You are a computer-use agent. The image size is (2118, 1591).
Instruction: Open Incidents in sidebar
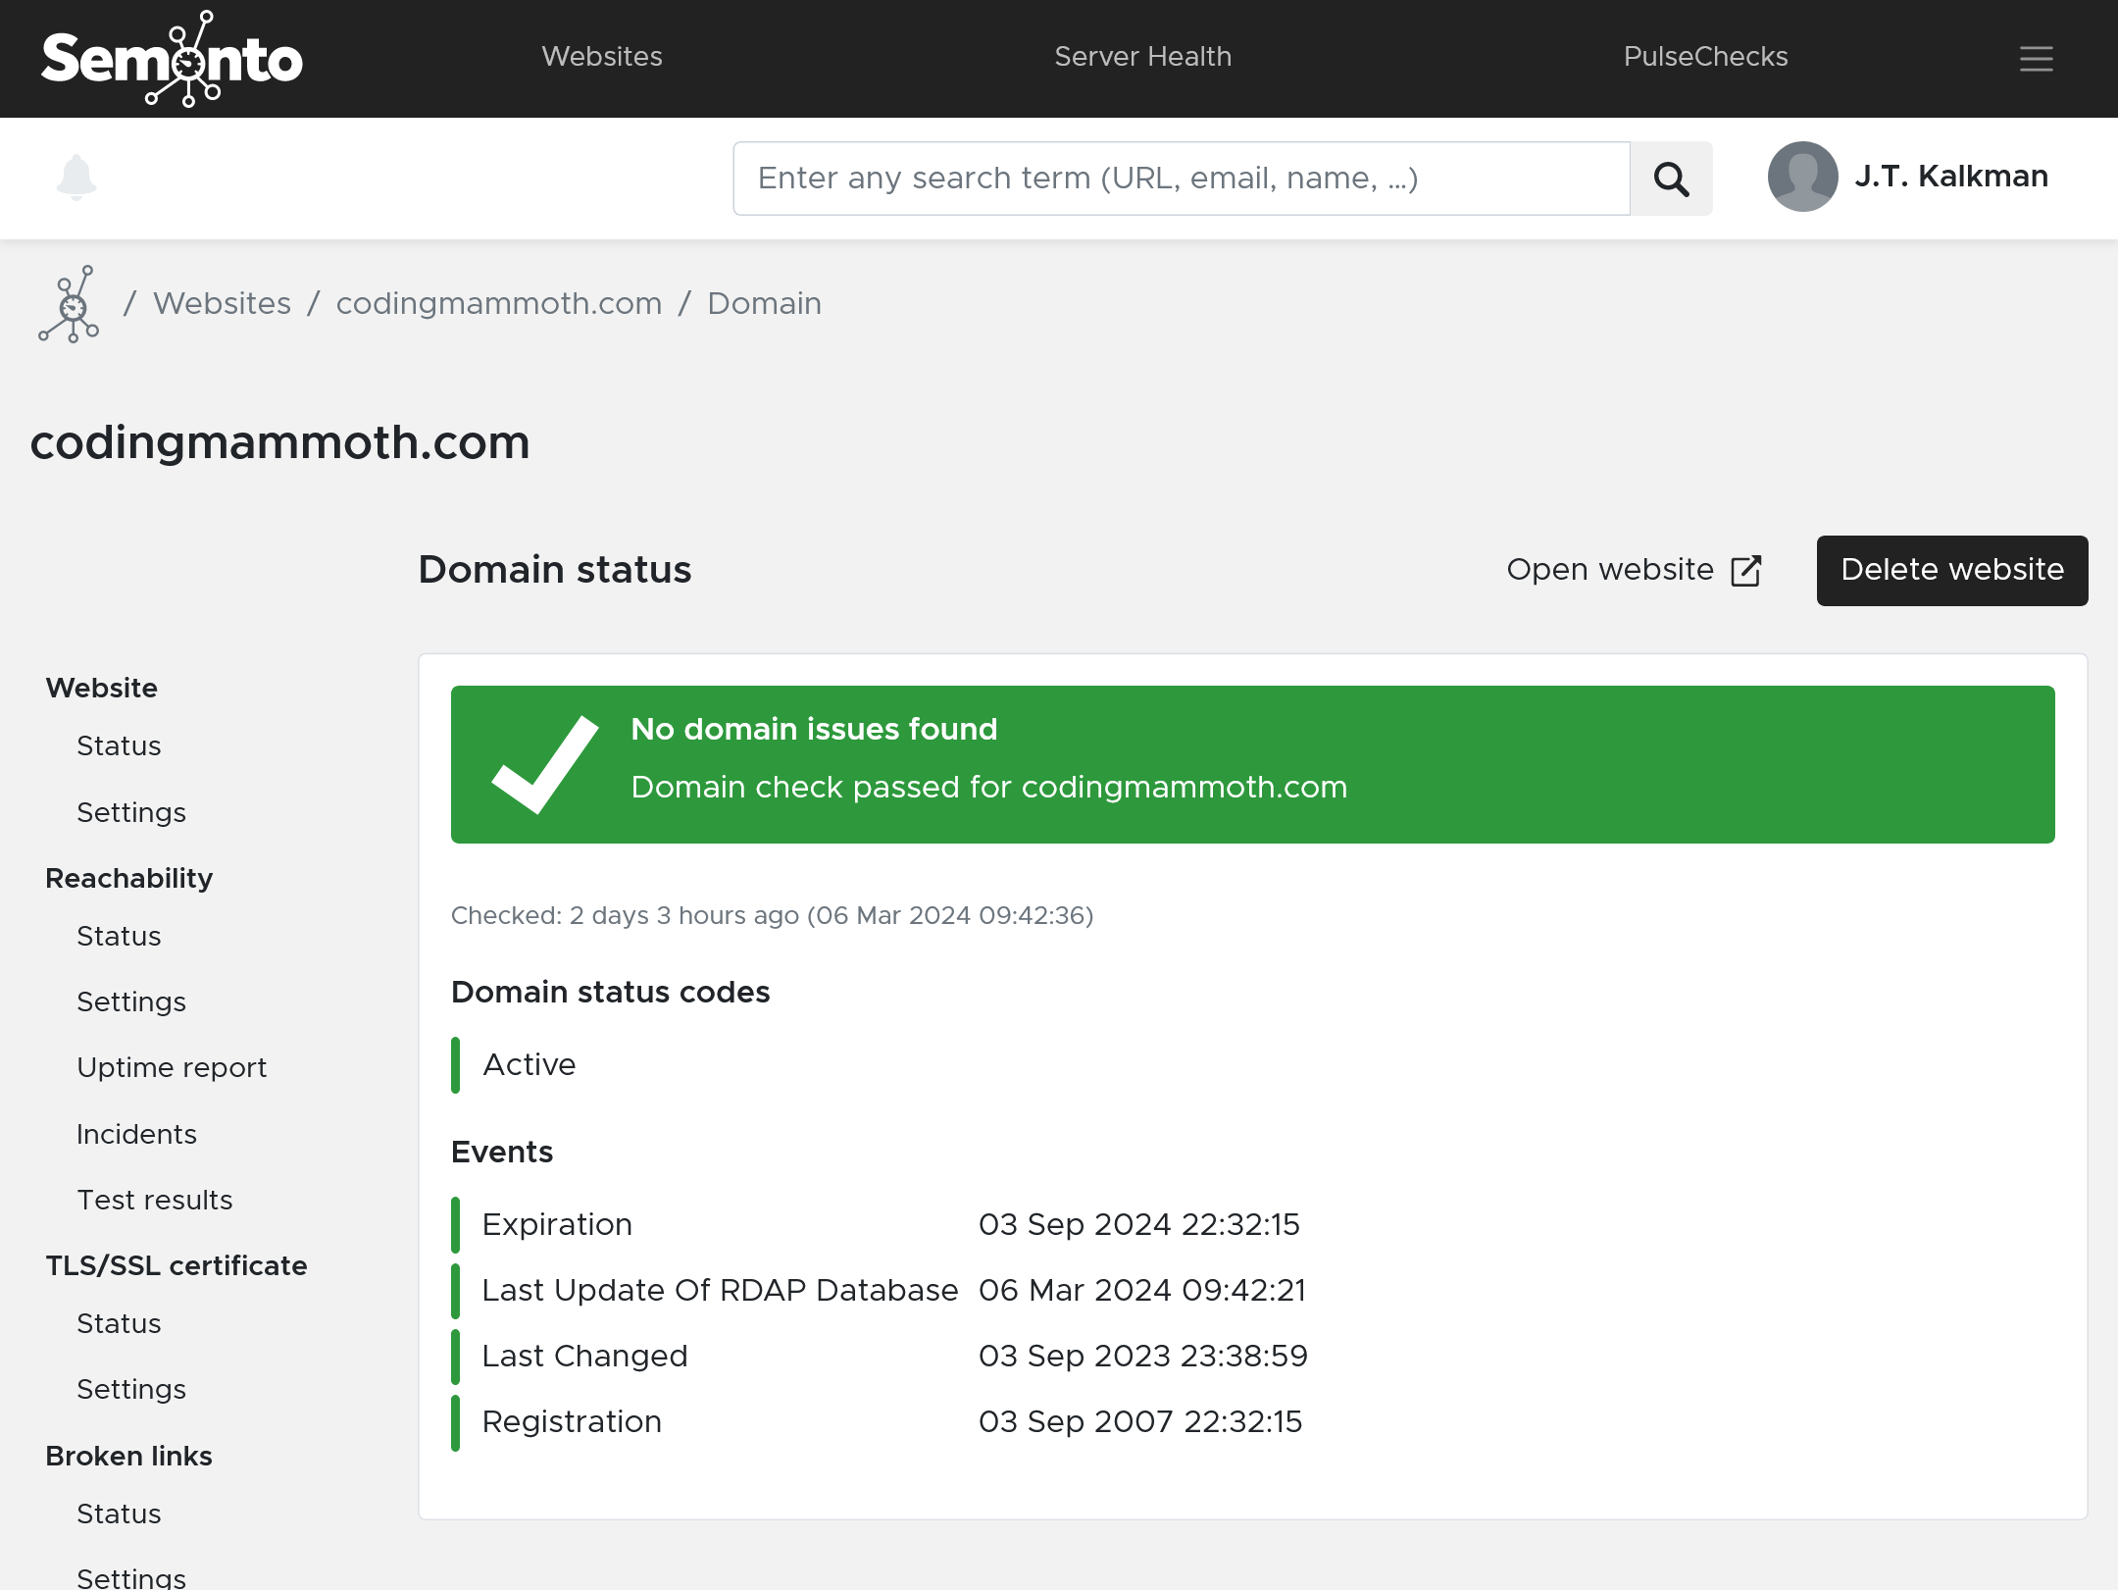136,1135
